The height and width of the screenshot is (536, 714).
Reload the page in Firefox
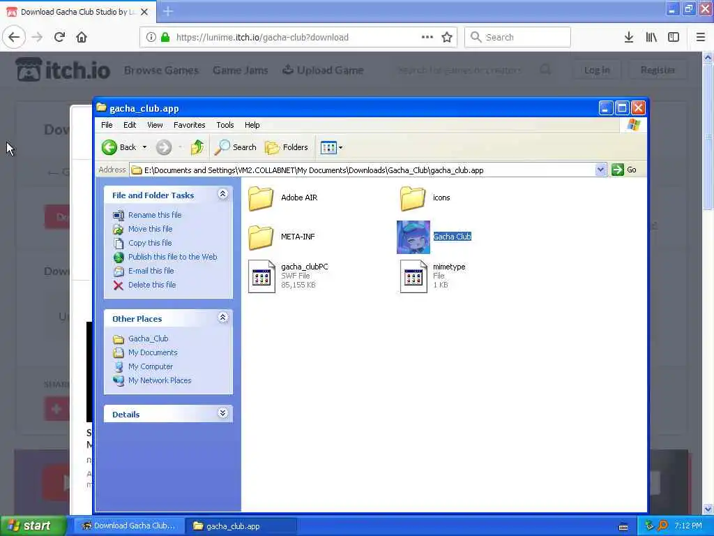point(59,37)
